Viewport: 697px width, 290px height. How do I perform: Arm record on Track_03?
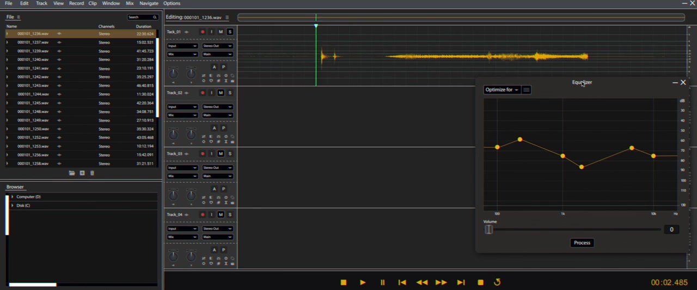pyautogui.click(x=203, y=154)
